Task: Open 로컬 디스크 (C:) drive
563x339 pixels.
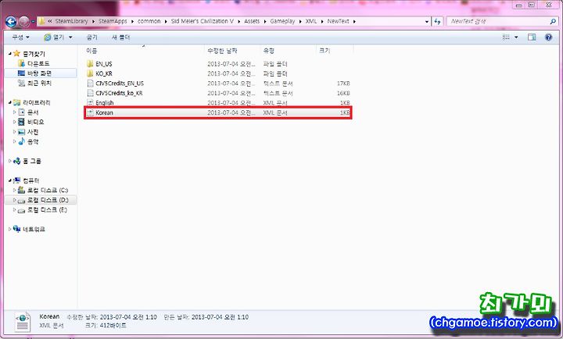Action: [48, 190]
